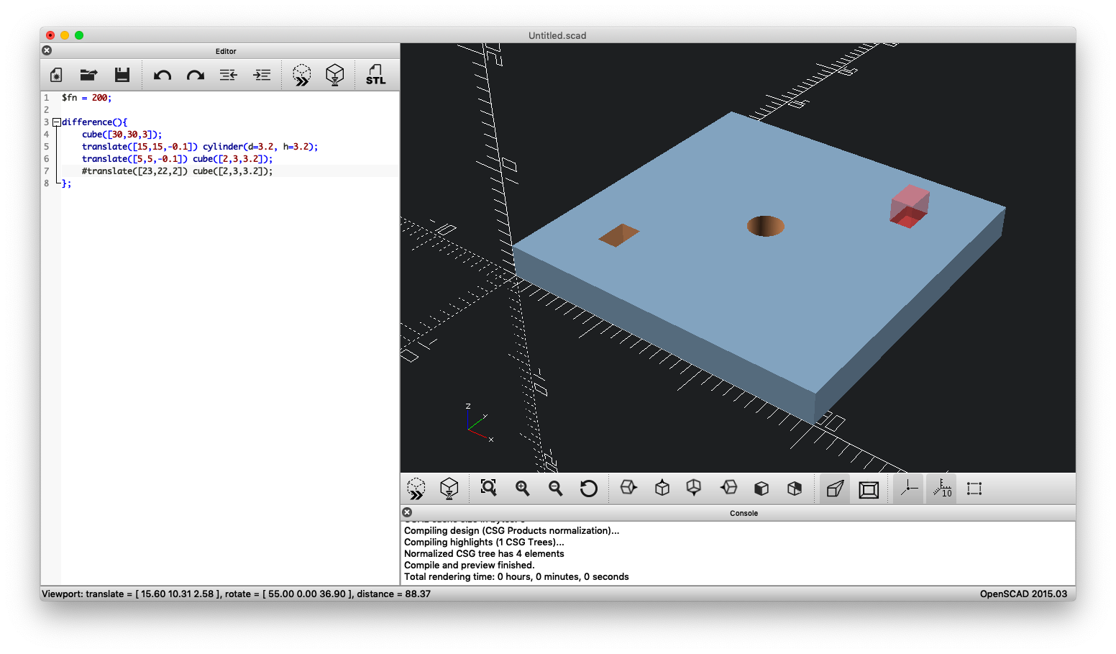Click the Render icon in viewer toolbar
1116x654 pixels.
point(449,489)
